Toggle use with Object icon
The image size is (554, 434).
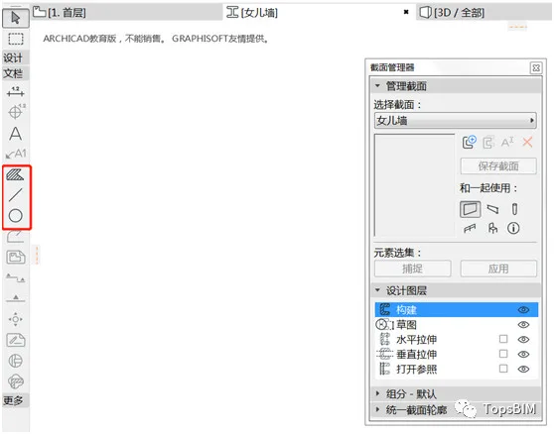[492, 229]
